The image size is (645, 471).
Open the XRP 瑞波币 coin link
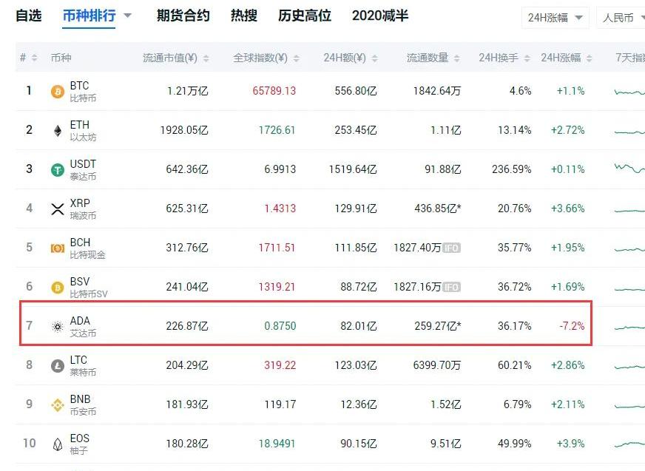pyautogui.click(x=83, y=209)
